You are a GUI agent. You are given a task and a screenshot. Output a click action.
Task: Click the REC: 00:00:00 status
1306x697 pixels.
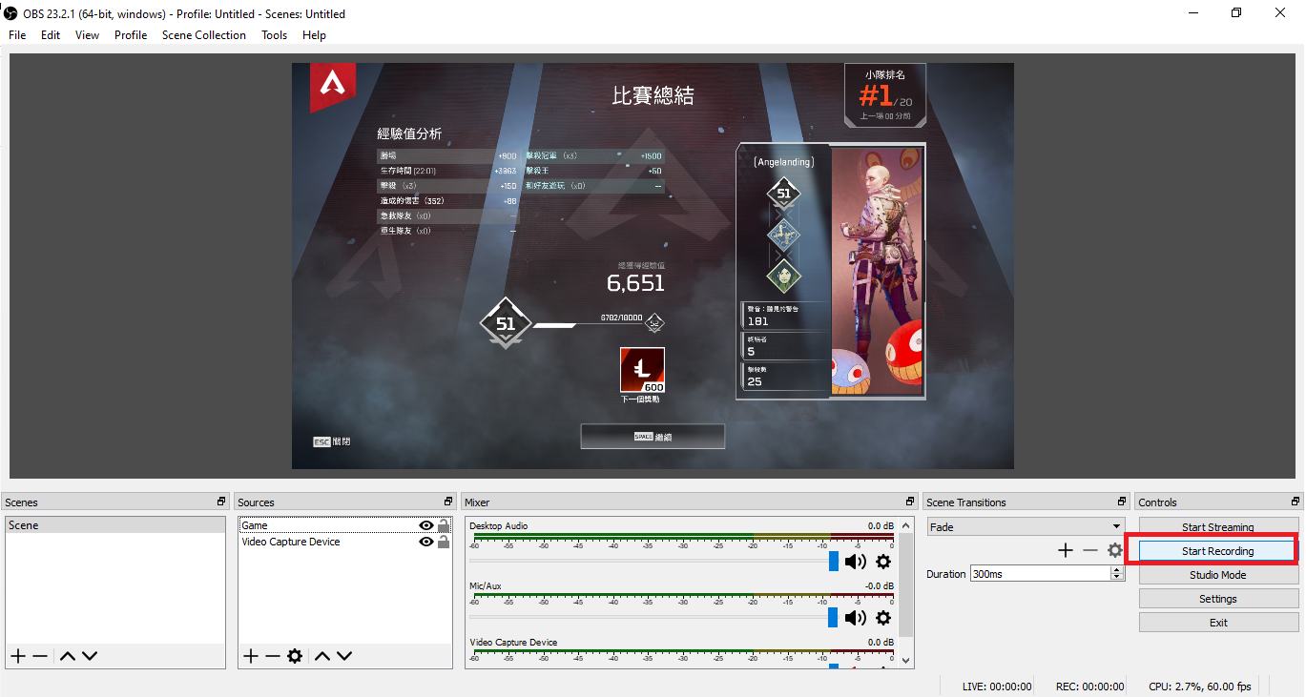(1089, 687)
